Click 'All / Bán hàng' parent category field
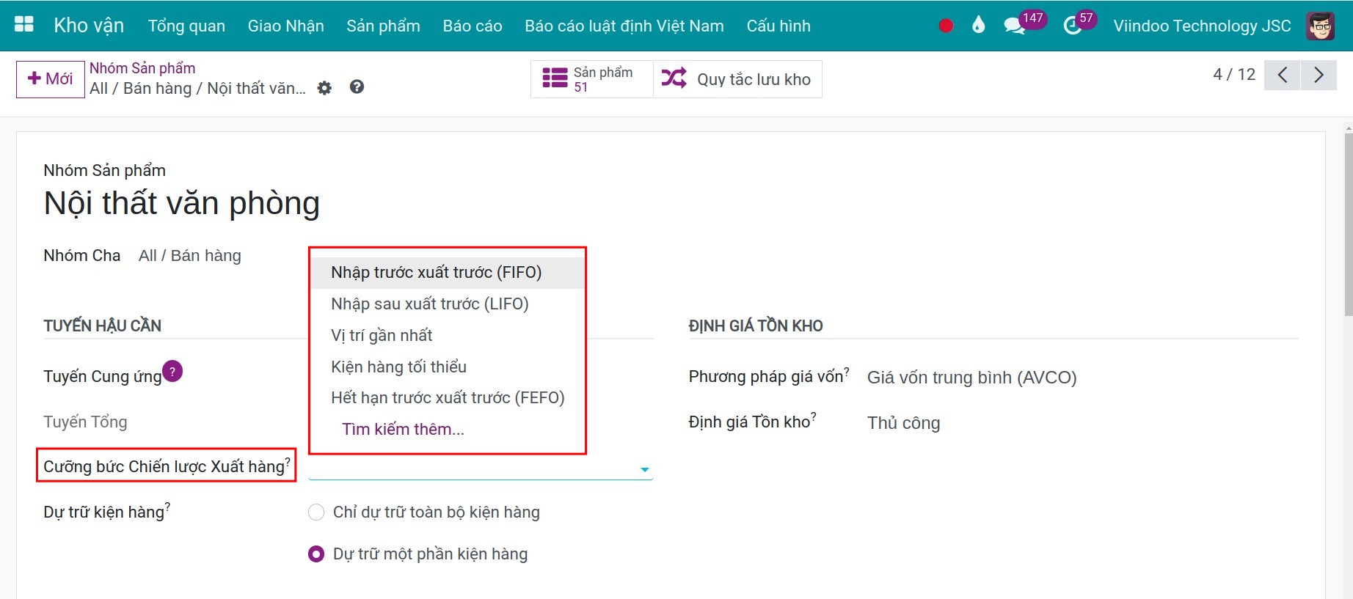The height and width of the screenshot is (599, 1353). [x=190, y=255]
